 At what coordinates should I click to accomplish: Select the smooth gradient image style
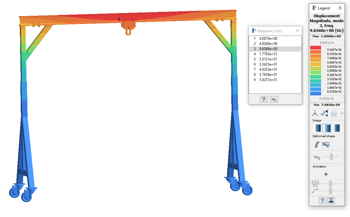pyautogui.click(x=336, y=128)
